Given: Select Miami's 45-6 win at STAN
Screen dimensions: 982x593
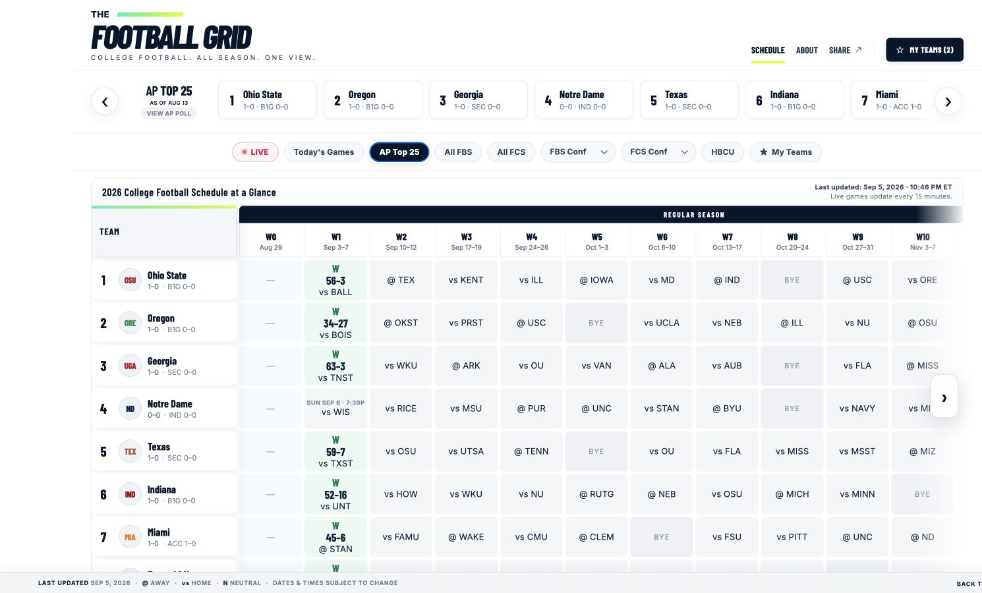Looking at the screenshot, I should pos(335,537).
